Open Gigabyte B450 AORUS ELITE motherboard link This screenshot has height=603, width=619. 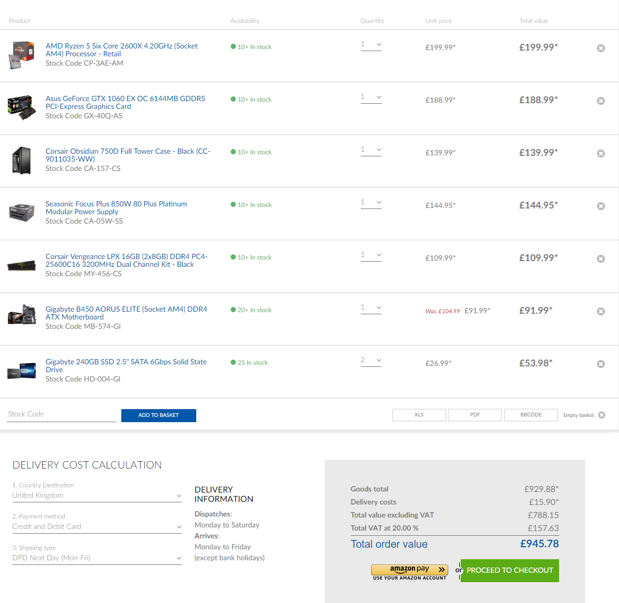127,313
